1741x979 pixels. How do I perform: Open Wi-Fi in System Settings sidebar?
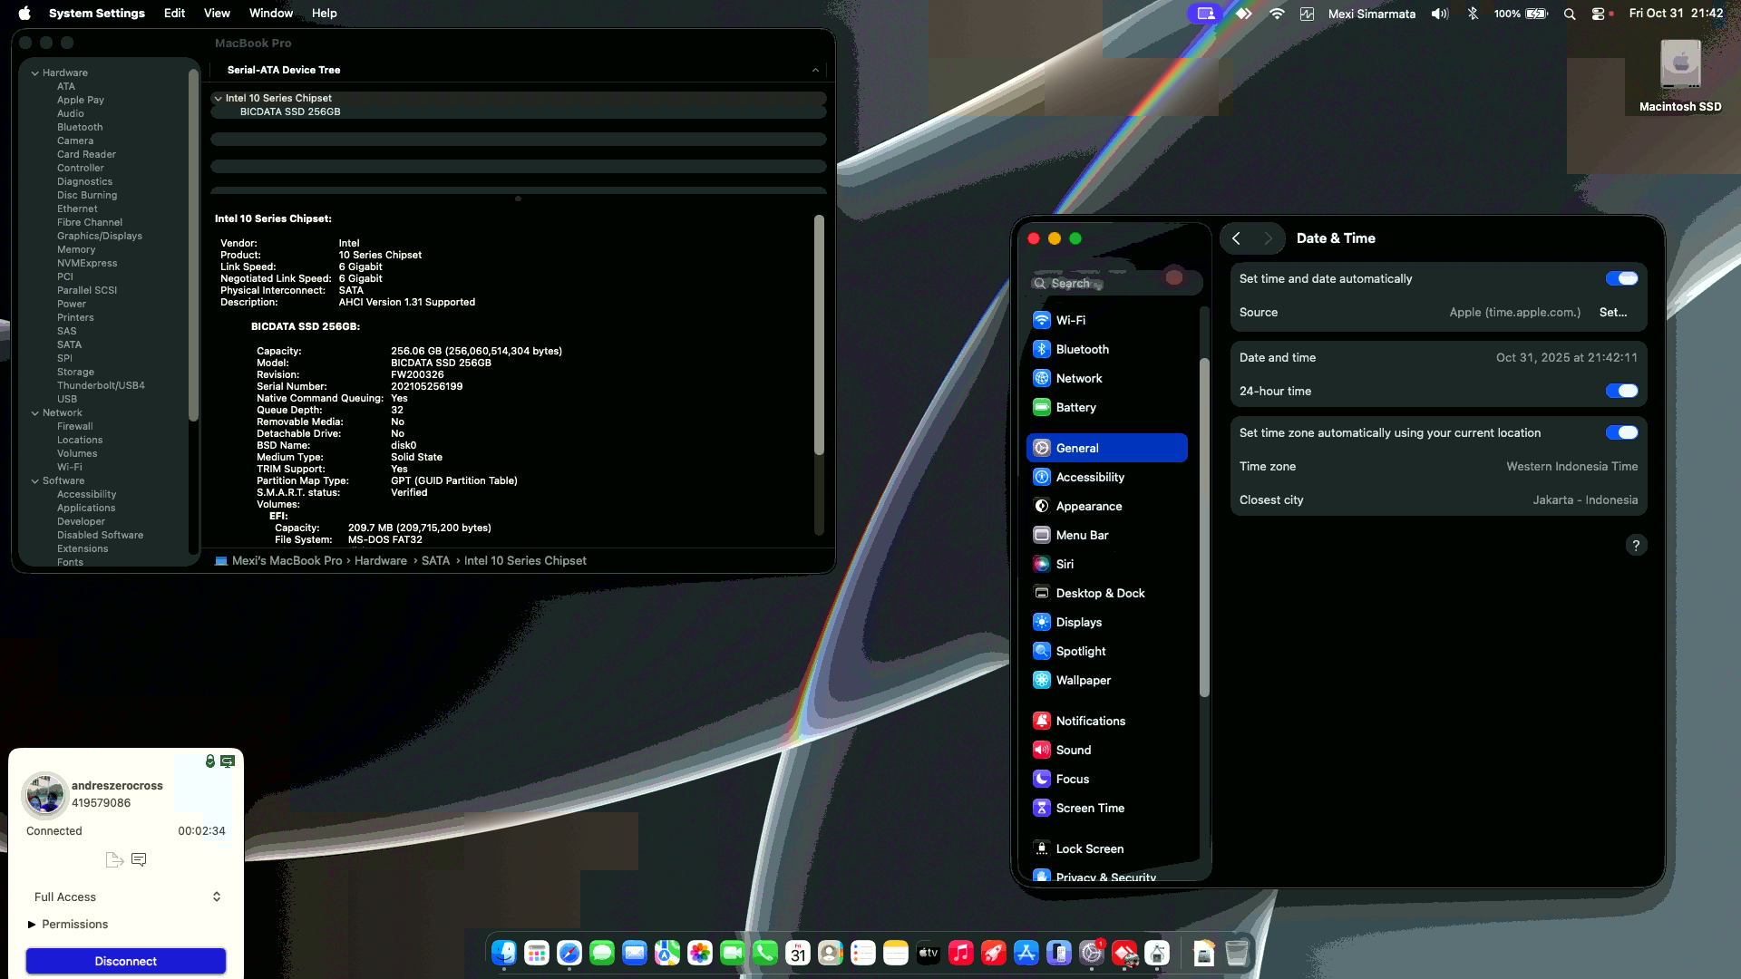(1106, 320)
